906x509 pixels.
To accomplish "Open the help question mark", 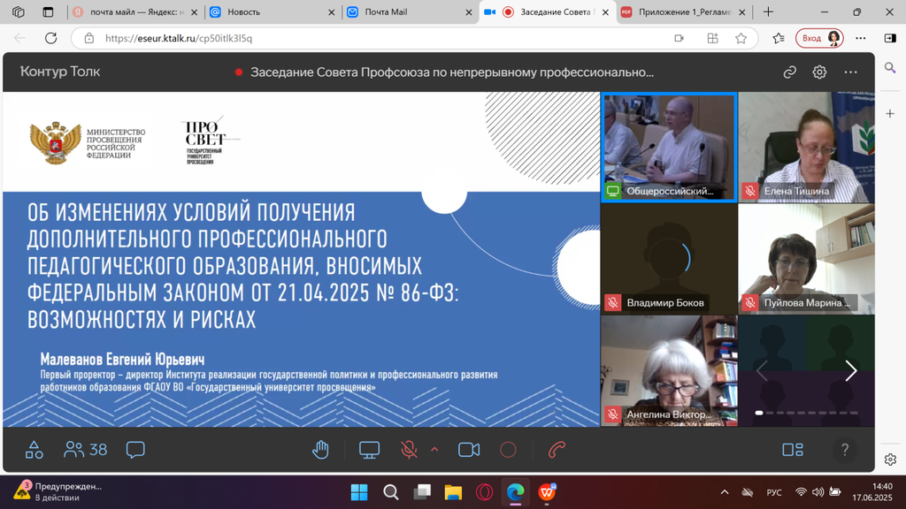I will 844,450.
